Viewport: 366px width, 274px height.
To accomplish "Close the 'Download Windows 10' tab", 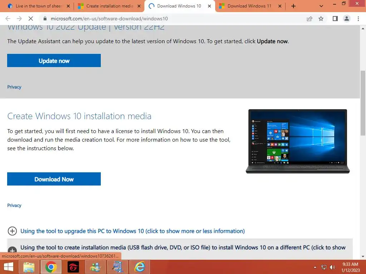I will 209,6.
